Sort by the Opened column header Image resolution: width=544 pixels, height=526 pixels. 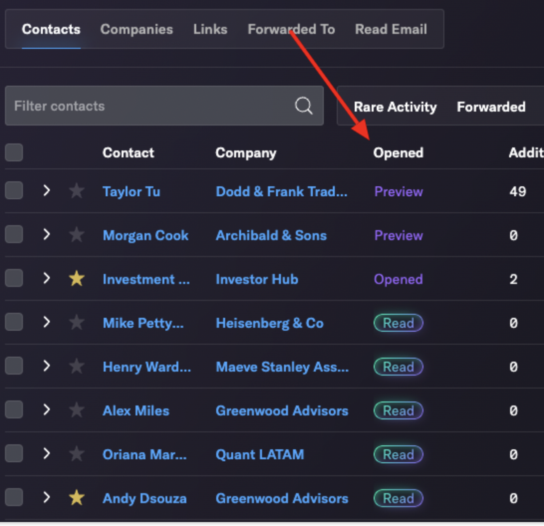(x=399, y=152)
